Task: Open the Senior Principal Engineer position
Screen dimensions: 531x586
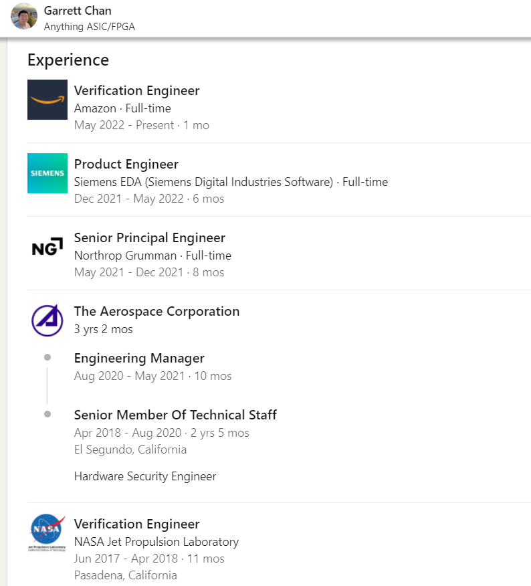Action: [x=149, y=237]
